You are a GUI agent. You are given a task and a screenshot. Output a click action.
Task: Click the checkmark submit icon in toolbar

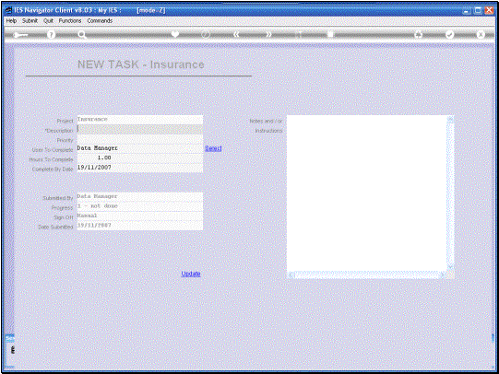click(x=449, y=35)
